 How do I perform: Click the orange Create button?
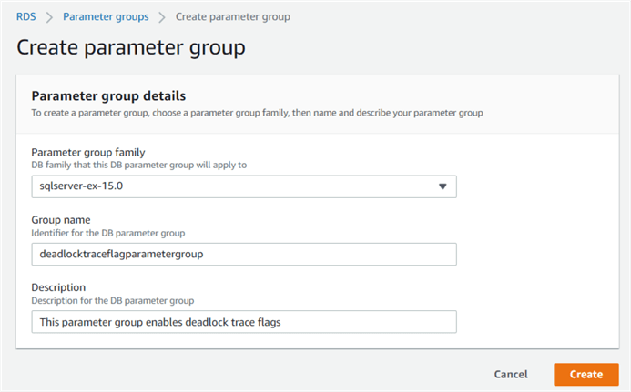pos(585,374)
